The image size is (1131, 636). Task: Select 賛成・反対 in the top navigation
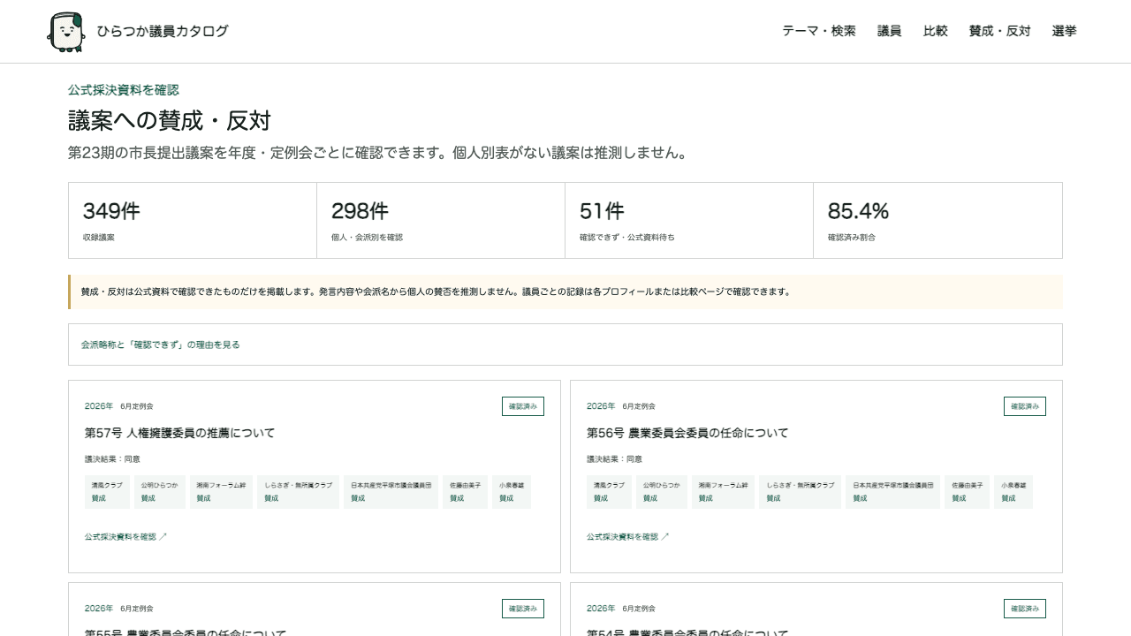click(x=1000, y=31)
